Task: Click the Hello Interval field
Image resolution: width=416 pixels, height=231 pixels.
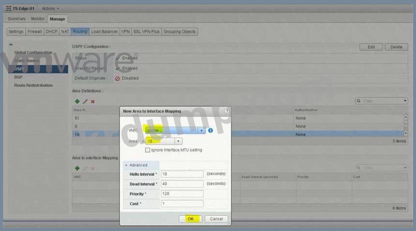Action: pyautogui.click(x=182, y=174)
